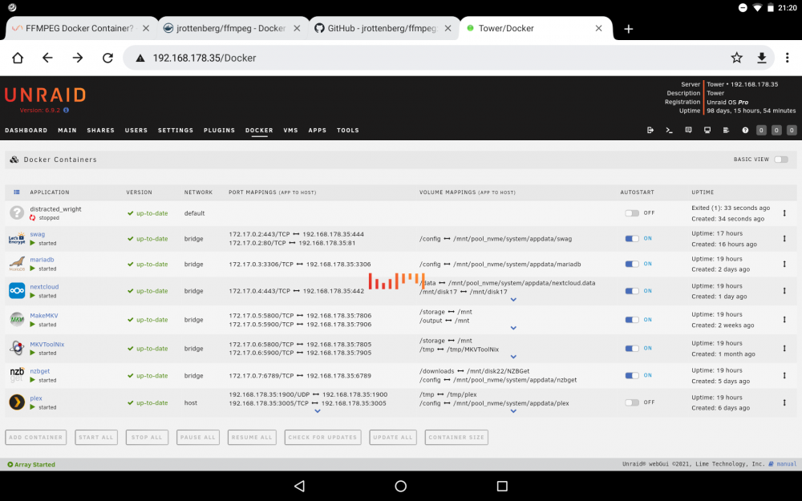This screenshot has height=501, width=802.
Task: Disable autostart for mariadb
Action: pos(632,264)
